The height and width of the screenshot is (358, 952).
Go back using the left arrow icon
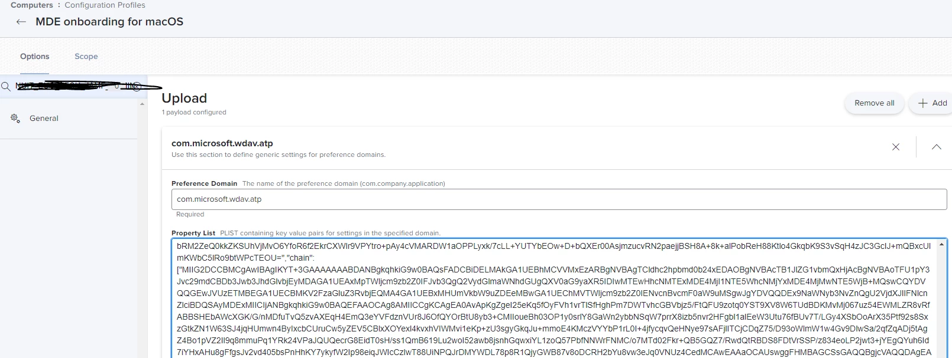pyautogui.click(x=21, y=22)
